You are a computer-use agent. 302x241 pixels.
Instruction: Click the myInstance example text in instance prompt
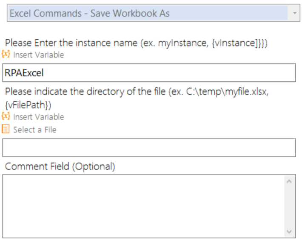tap(182, 43)
